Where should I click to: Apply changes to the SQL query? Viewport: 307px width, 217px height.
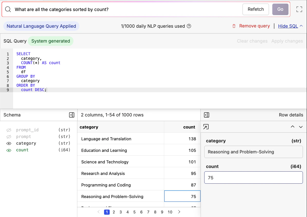(x=287, y=41)
